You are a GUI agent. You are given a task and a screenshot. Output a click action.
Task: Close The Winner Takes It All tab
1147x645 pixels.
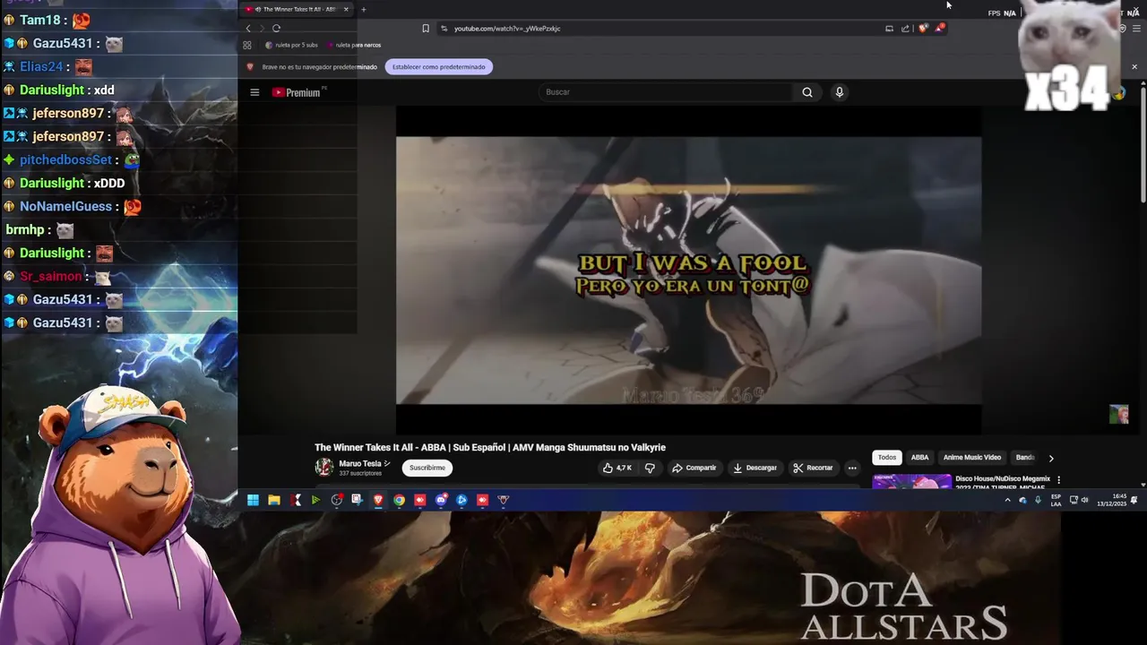click(x=346, y=9)
